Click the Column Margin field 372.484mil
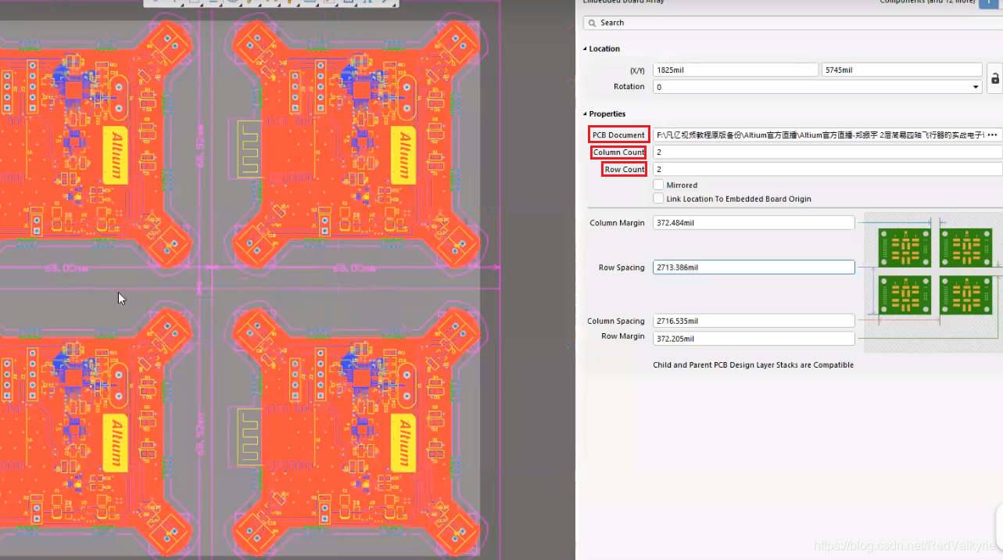Screen dimensions: 1003x560 (754, 223)
